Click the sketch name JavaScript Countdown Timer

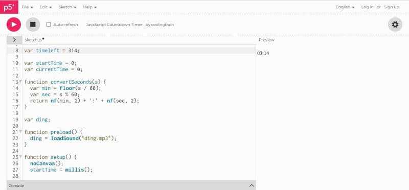click(114, 25)
